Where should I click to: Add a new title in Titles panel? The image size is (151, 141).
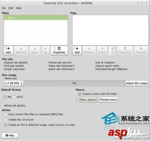[9, 51]
